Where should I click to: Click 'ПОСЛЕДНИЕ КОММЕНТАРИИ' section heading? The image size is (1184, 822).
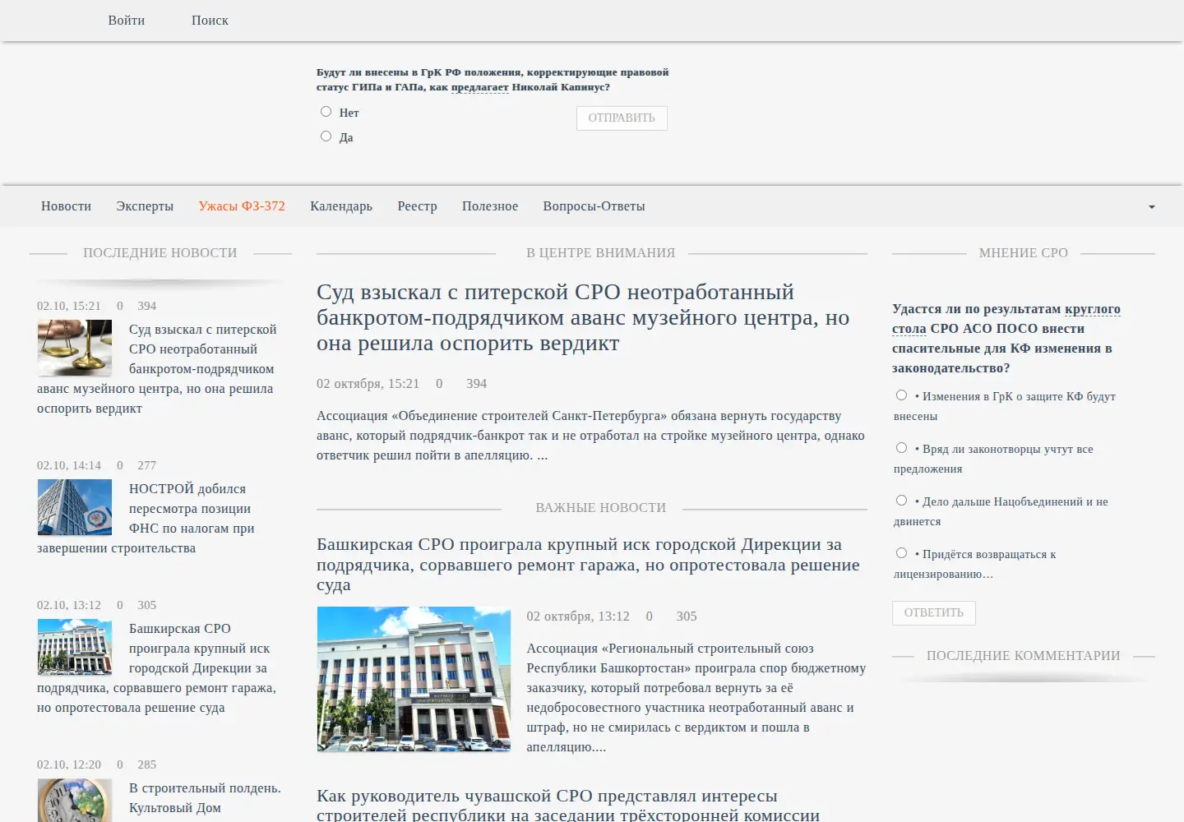coord(1023,656)
